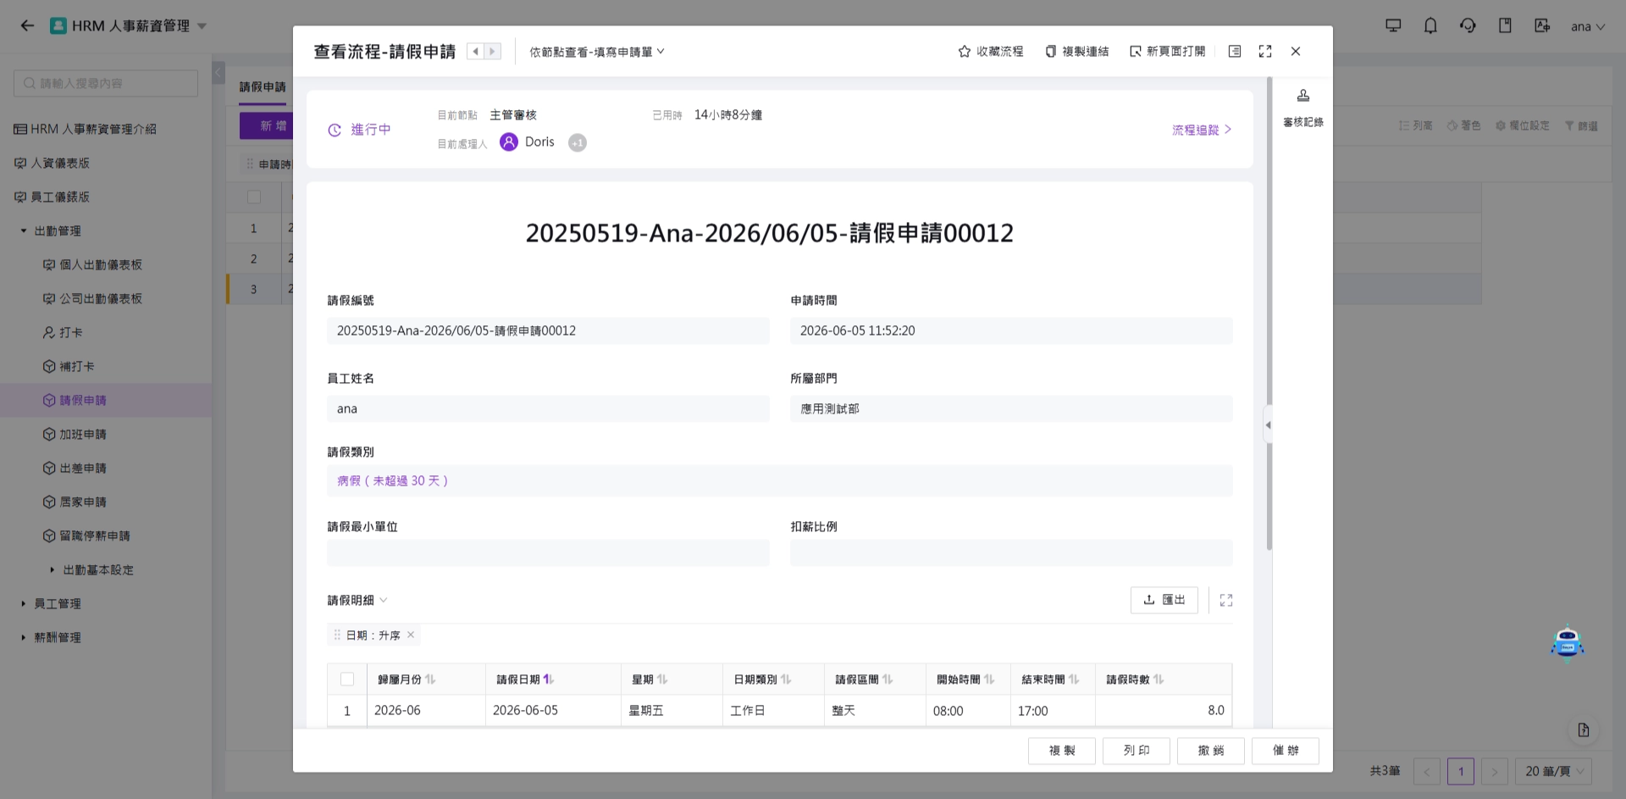Screen dimensions: 1626x799
Task: Sort by 星期 column
Action: [662, 680]
